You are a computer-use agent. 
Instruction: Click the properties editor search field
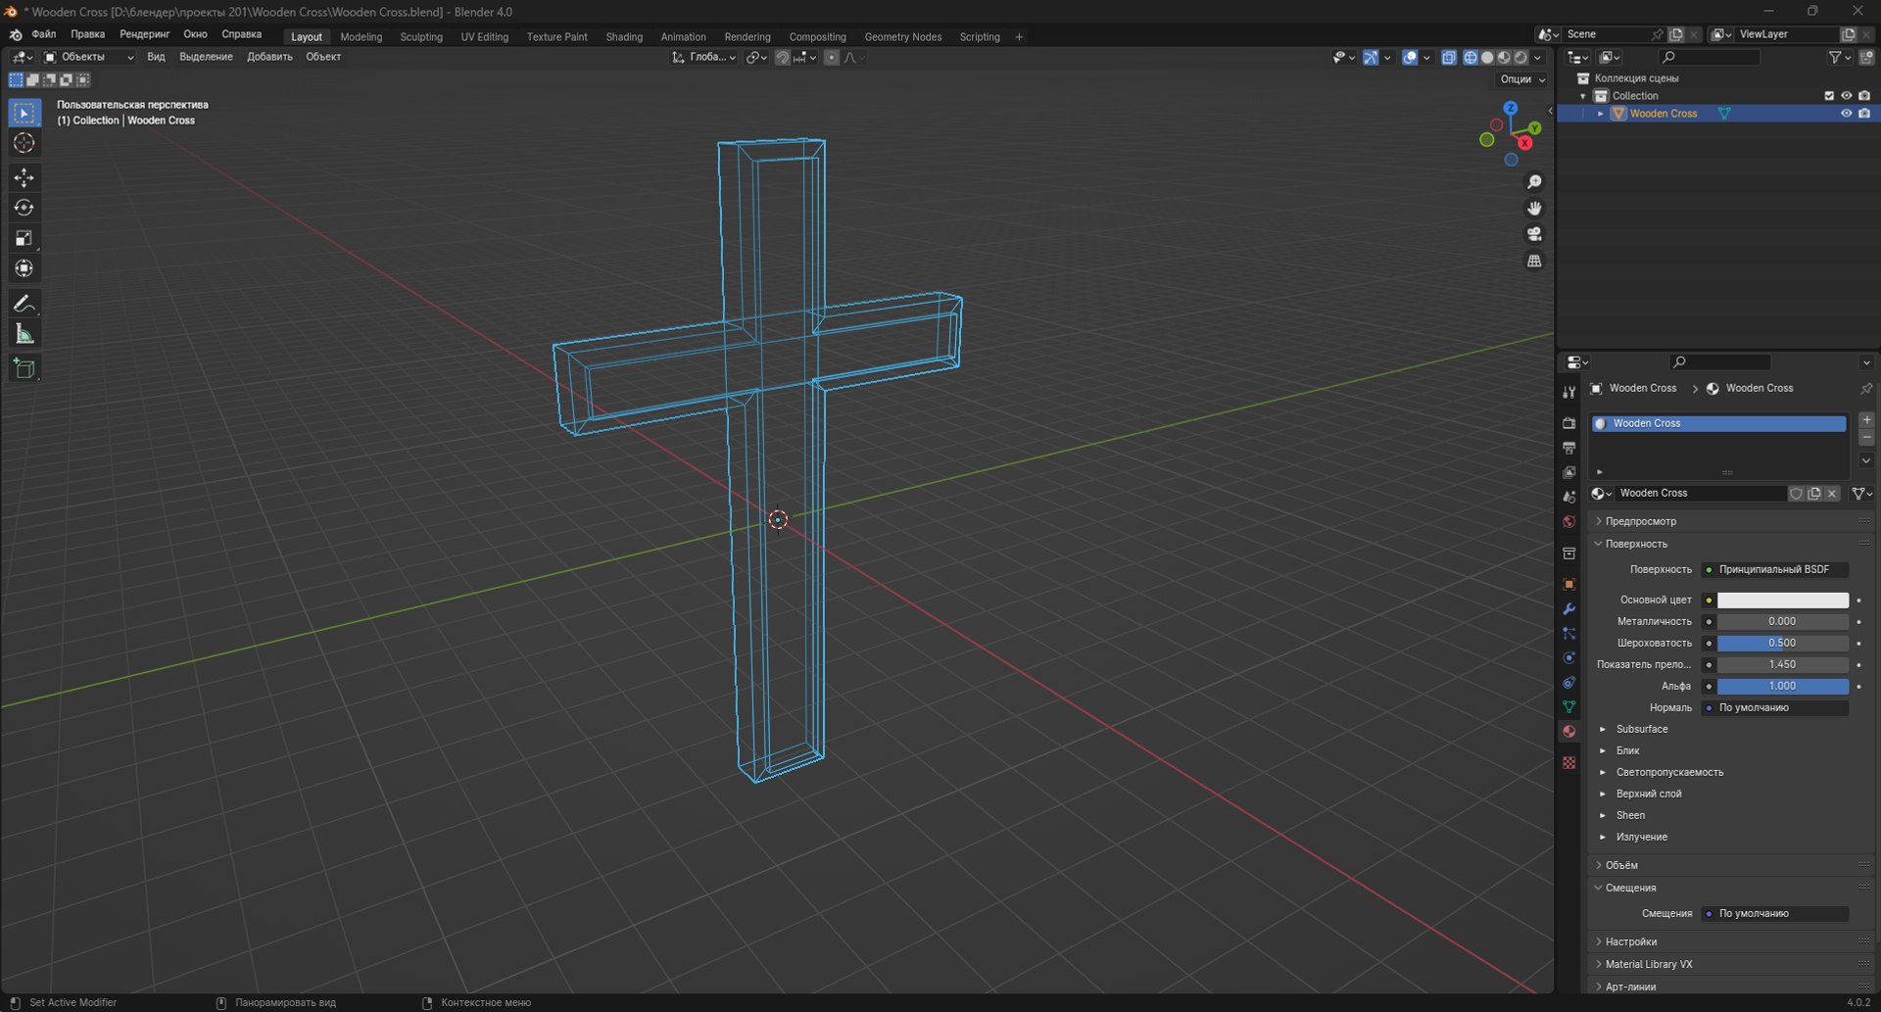click(x=1720, y=362)
